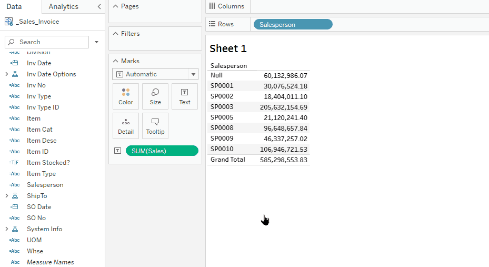
Task: Open the Size marks card
Action: [155, 96]
